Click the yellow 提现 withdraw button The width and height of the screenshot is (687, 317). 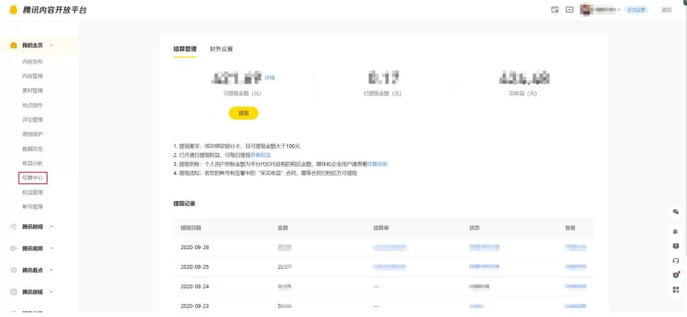(244, 113)
